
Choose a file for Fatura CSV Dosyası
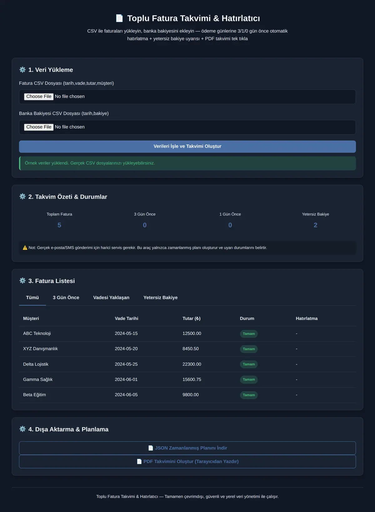click(x=39, y=97)
